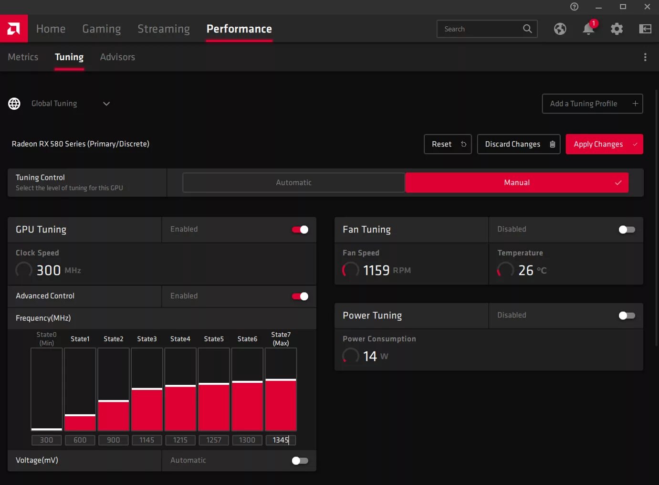Click the Radeon RX 580 Series label
The height and width of the screenshot is (485, 659).
click(80, 144)
